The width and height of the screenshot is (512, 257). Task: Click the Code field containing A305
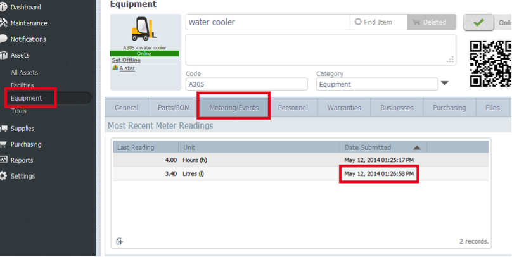click(x=246, y=84)
